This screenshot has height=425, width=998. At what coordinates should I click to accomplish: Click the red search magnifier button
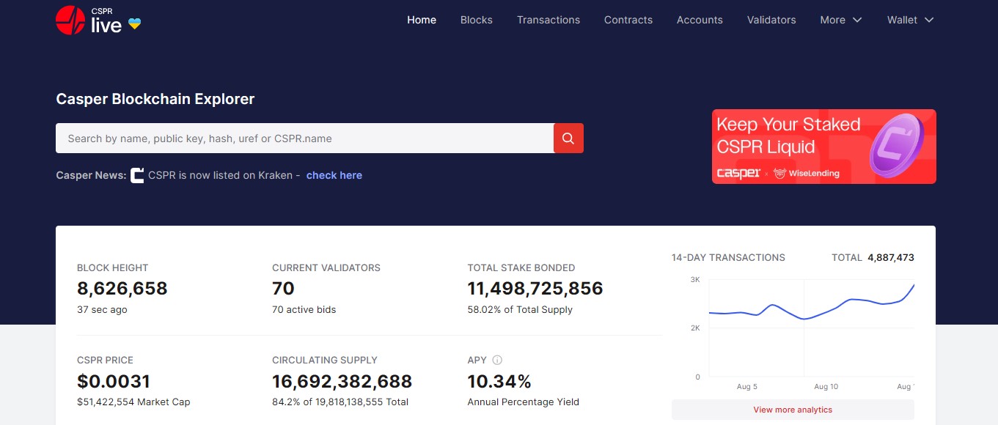pos(568,138)
